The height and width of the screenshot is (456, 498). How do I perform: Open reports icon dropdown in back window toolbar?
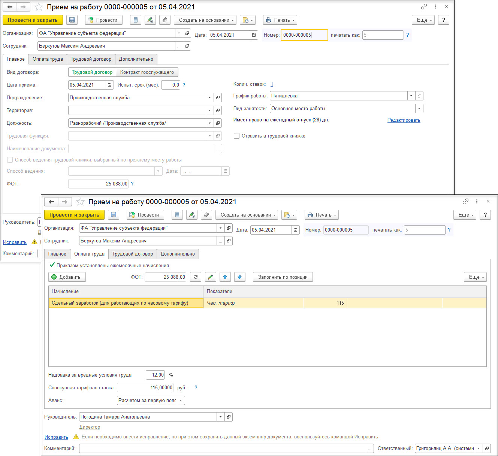248,20
